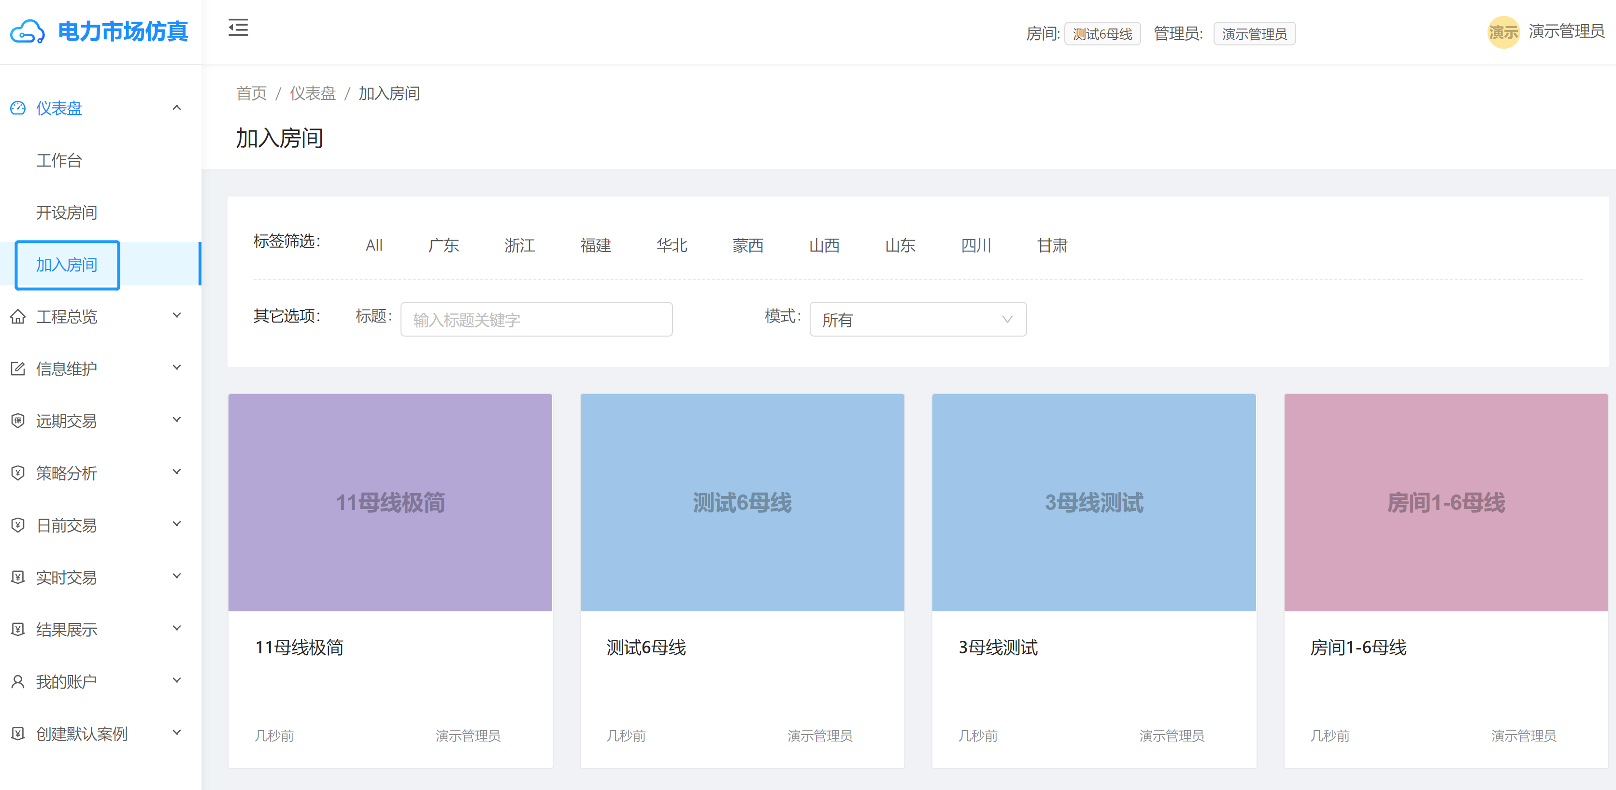This screenshot has width=1616, height=790.
Task: Click the 仪表盘 dashboard icon
Action: (18, 108)
